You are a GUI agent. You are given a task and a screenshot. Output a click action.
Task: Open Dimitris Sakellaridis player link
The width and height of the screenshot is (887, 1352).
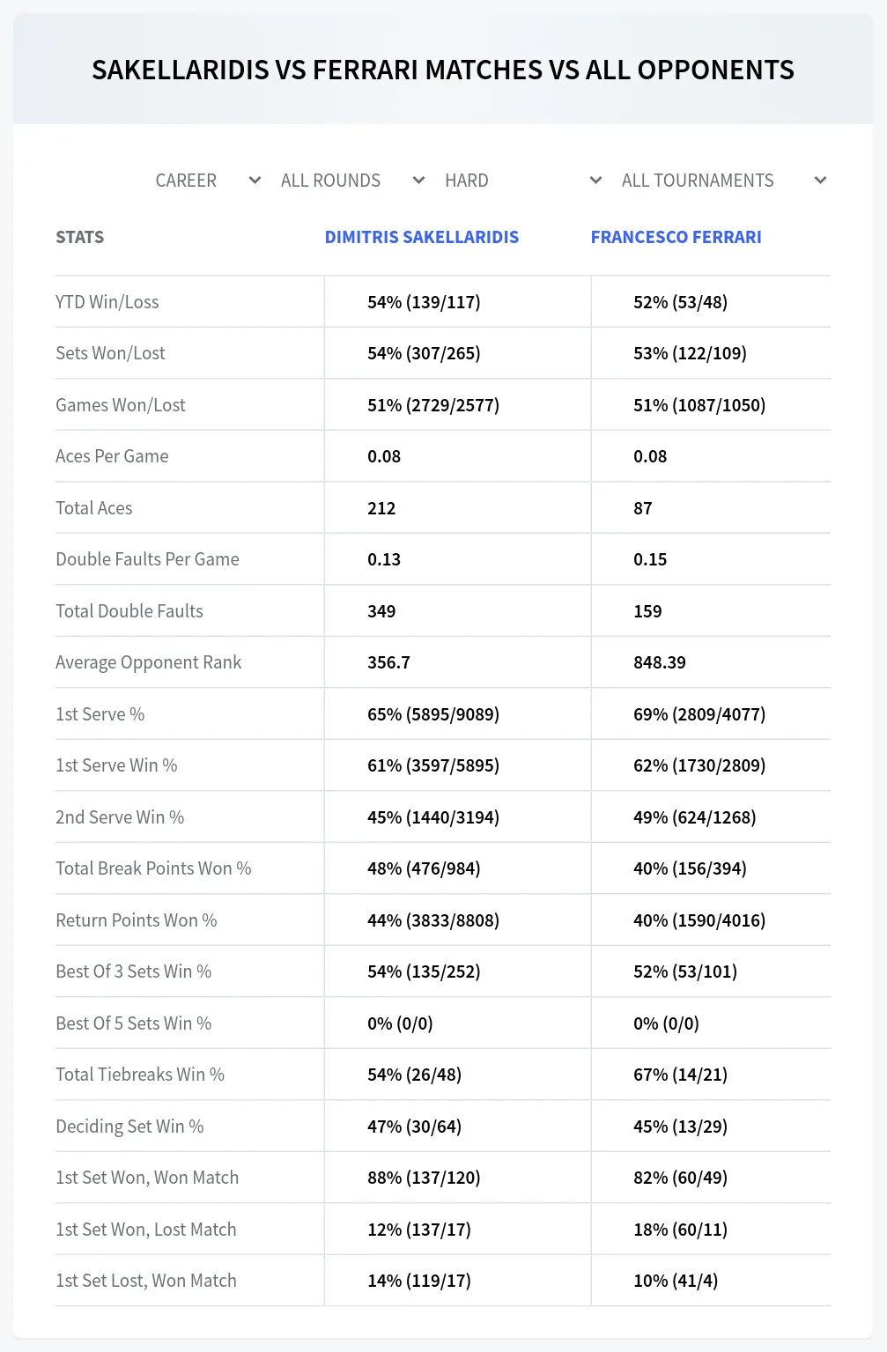pos(422,237)
